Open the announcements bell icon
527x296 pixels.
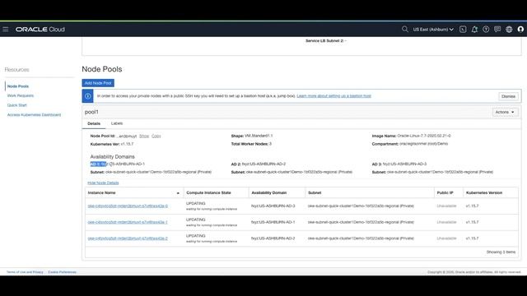pos(474,30)
